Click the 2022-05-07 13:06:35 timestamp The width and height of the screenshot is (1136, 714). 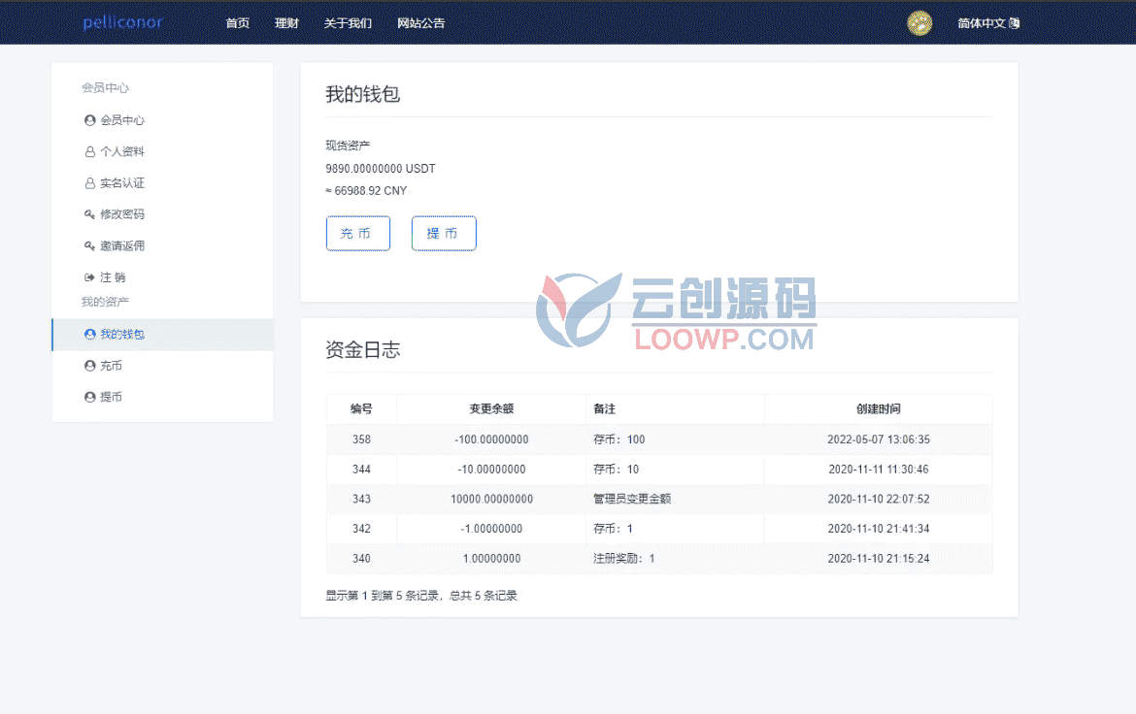tap(878, 439)
